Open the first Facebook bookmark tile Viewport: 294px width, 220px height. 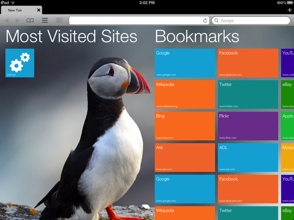point(248,63)
